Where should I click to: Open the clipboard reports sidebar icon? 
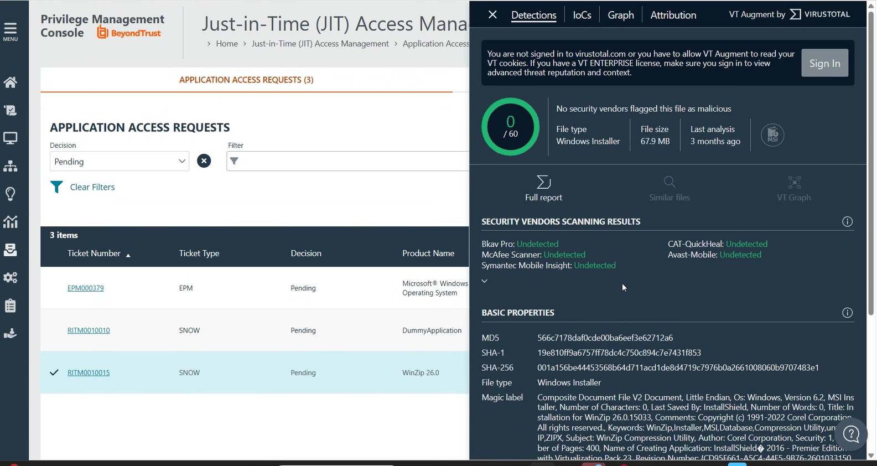[x=11, y=306]
